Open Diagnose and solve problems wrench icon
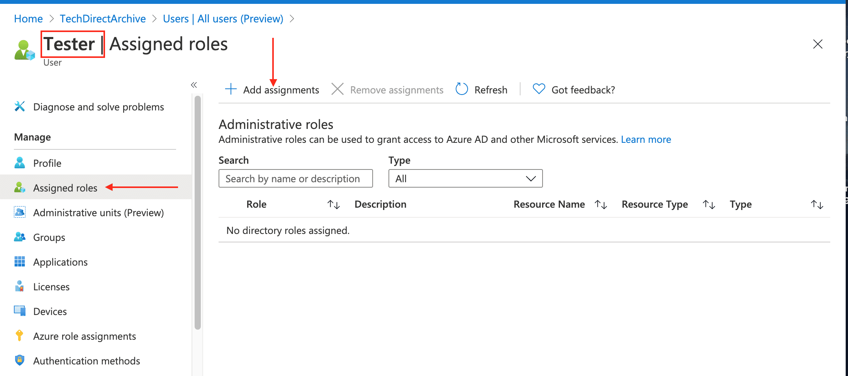Image resolution: width=848 pixels, height=376 pixels. [x=20, y=107]
